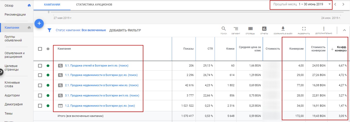Change status of campaign 3.1 via dot
The height and width of the screenshot is (122, 350).
(x=48, y=96)
